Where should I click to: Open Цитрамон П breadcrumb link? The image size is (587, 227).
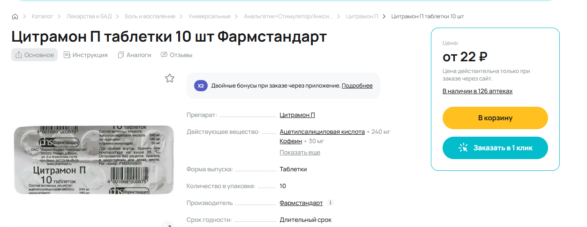tap(362, 16)
